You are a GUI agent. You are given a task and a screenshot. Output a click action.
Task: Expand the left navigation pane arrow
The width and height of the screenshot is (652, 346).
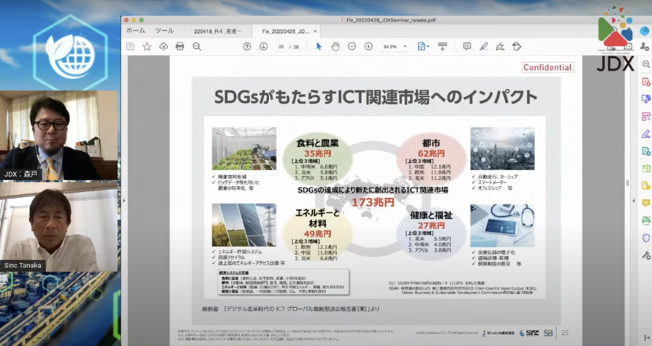124,201
